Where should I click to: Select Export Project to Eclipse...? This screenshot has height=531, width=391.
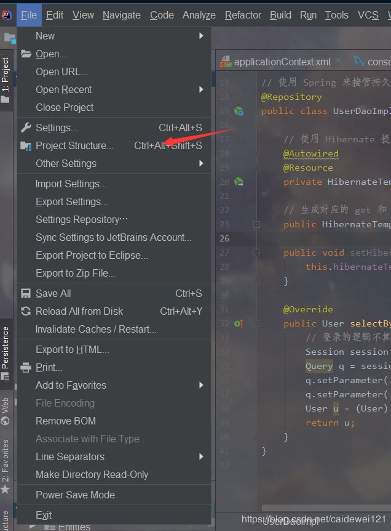click(x=114, y=256)
